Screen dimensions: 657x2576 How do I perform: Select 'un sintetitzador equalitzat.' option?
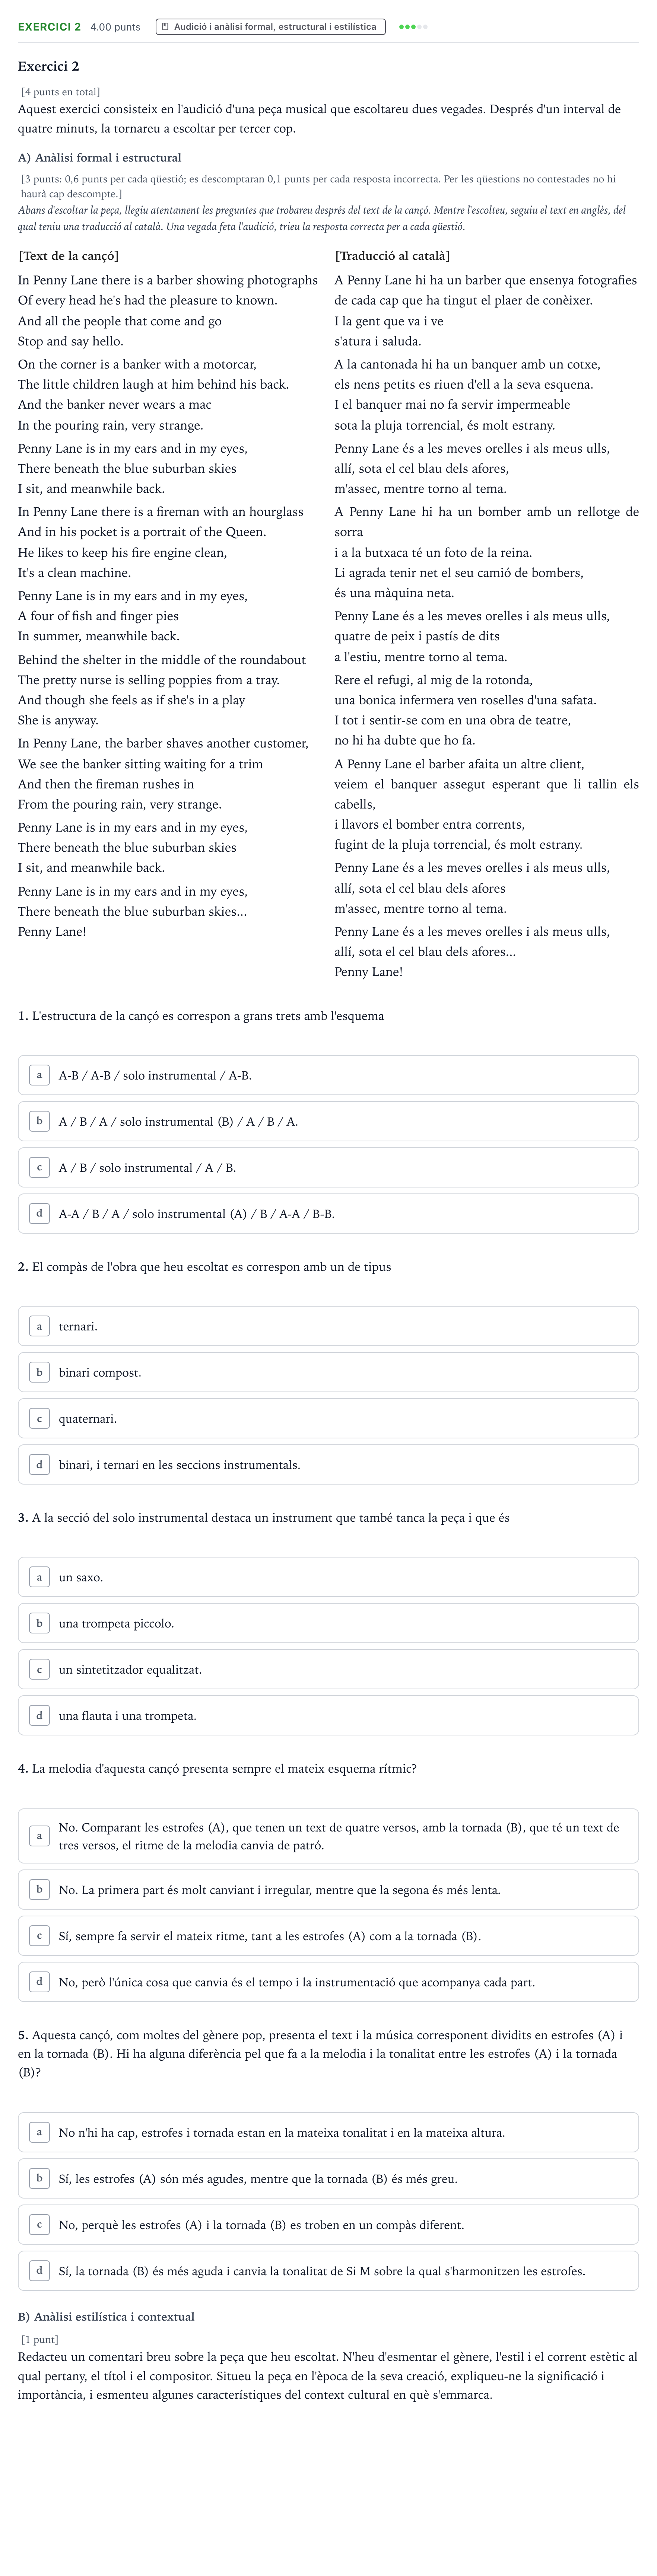pos(328,1669)
